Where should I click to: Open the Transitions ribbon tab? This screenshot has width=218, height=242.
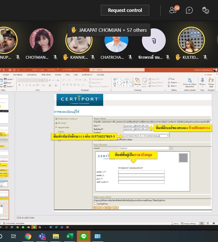click(x=18, y=75)
